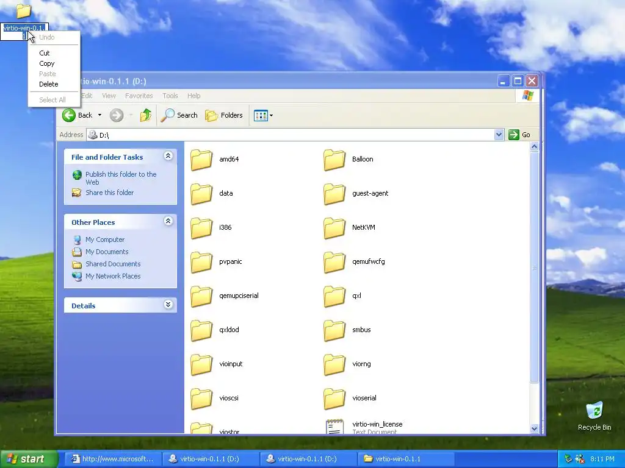Open the Tools menu
Screen dimensions: 625x468
pyautogui.click(x=170, y=96)
